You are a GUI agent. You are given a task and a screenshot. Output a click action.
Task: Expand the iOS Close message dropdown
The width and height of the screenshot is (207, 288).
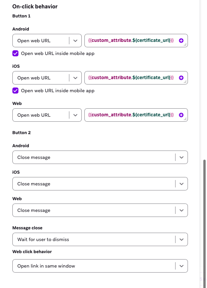tap(181, 183)
